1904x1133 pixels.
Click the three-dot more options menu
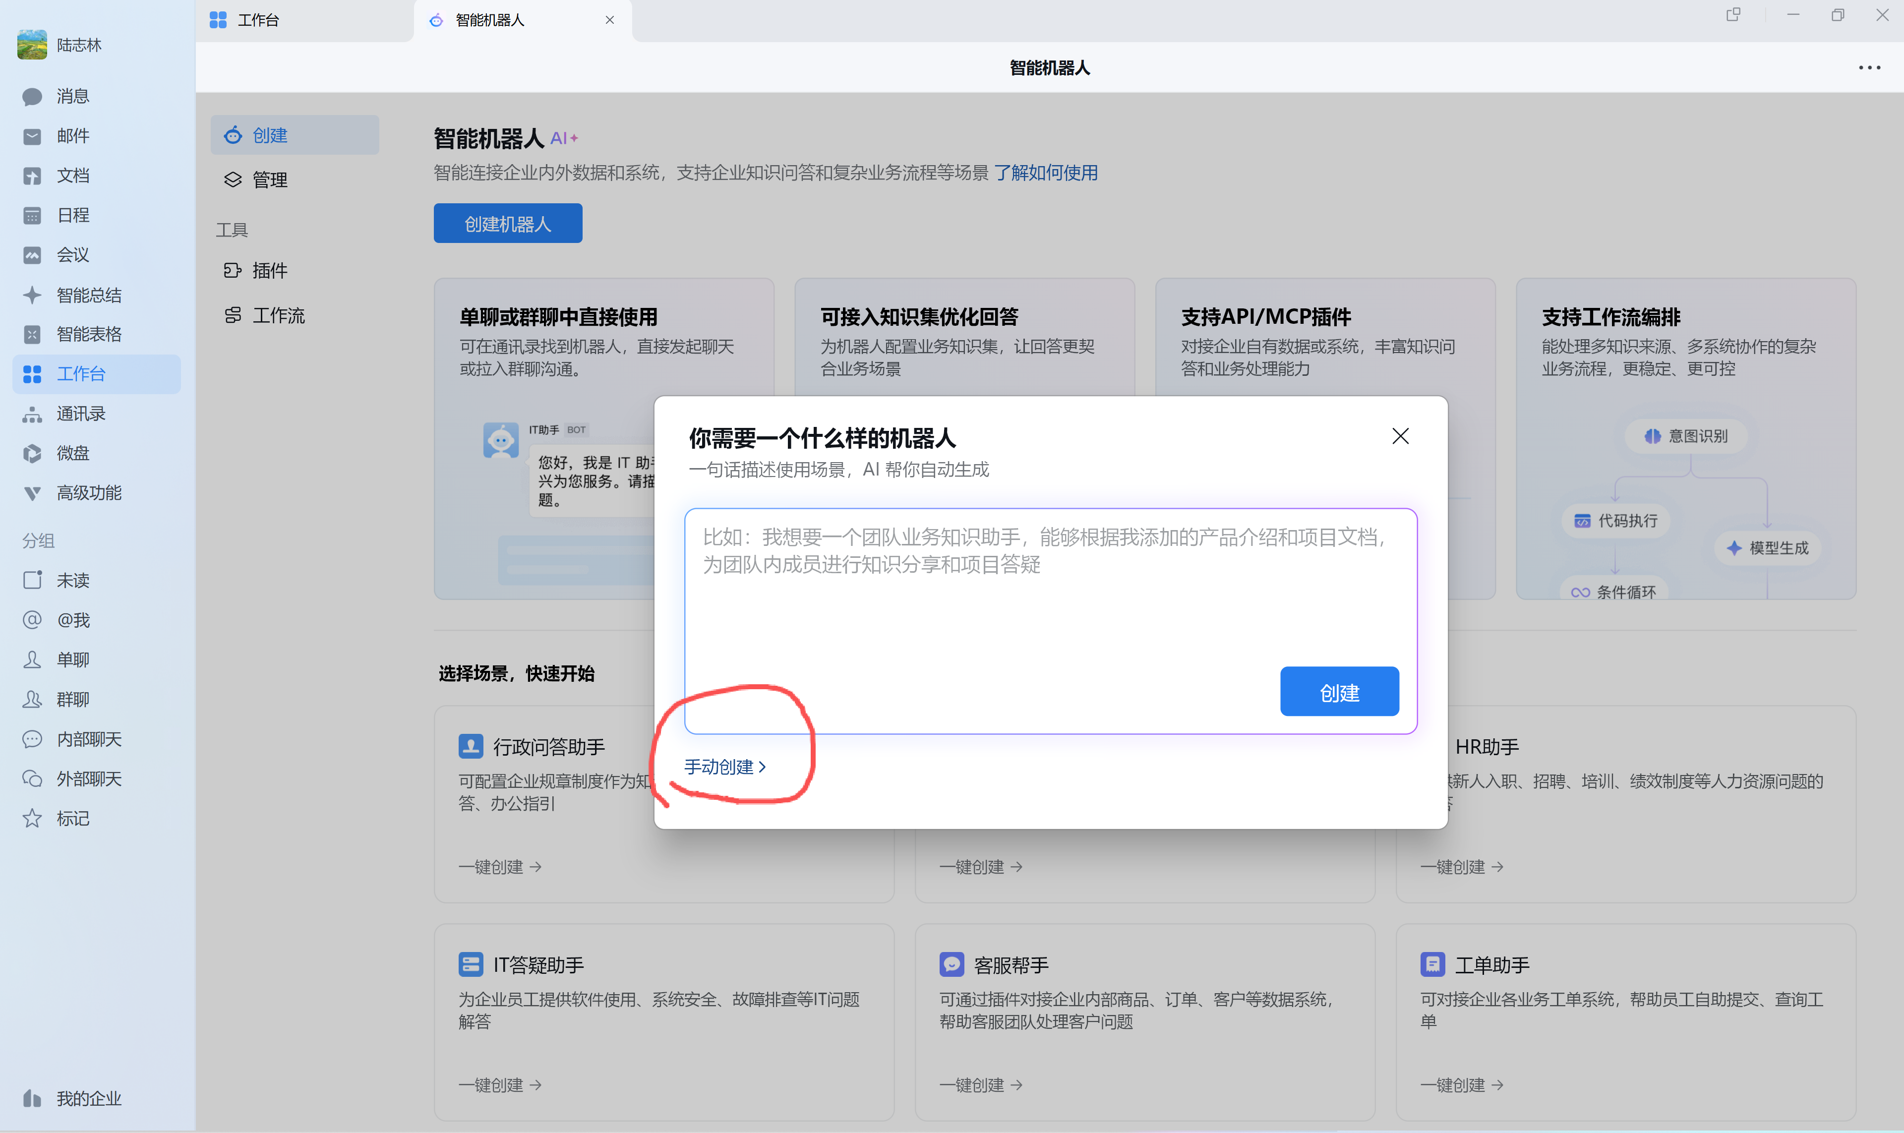1870,68
